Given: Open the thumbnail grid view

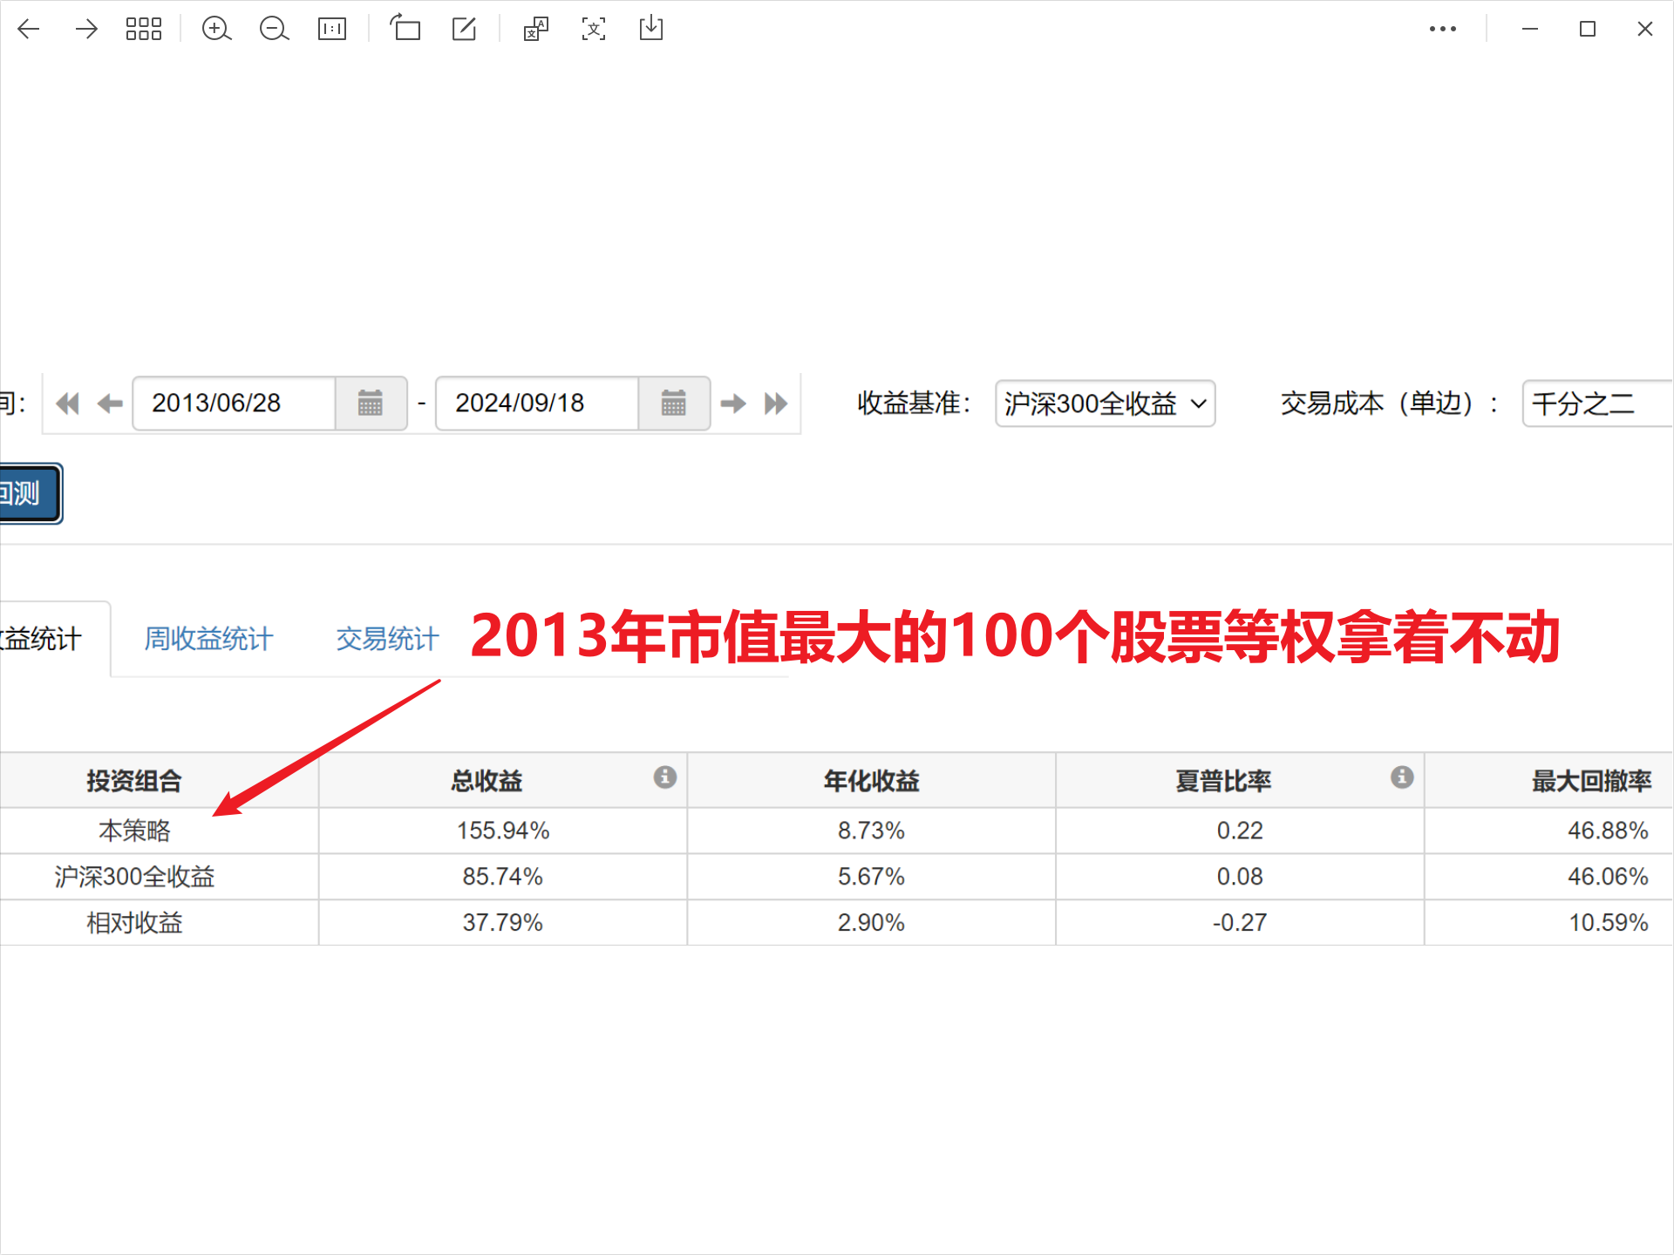Looking at the screenshot, I should click(144, 29).
